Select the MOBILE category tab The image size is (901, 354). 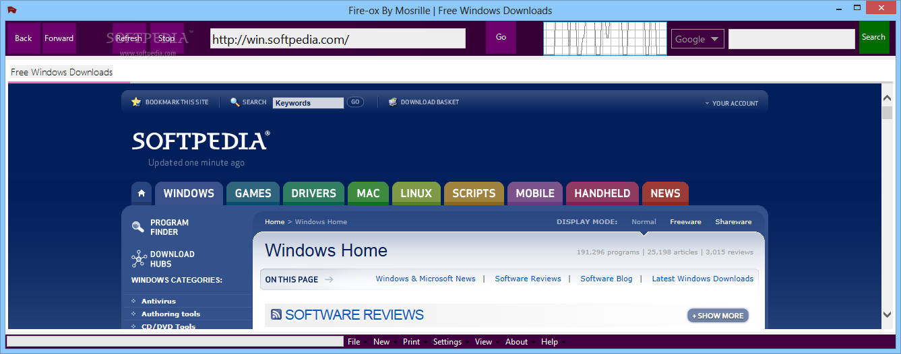pos(535,193)
